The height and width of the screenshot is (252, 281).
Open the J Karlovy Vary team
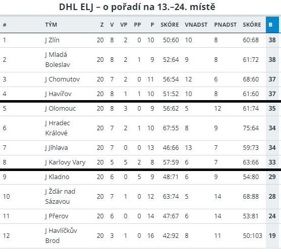(x=65, y=162)
